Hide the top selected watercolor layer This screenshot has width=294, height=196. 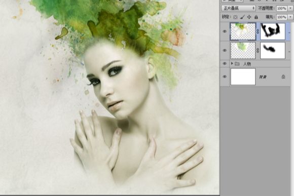pos(225,31)
